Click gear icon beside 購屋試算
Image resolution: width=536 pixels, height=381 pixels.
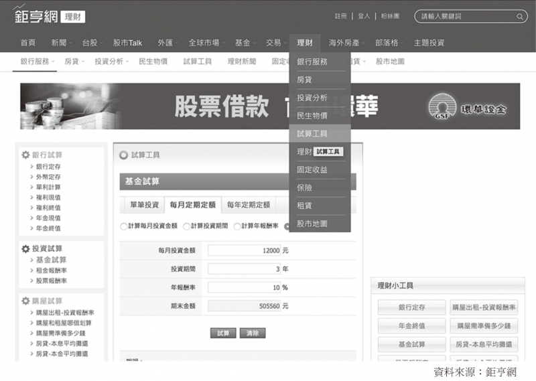(25, 301)
